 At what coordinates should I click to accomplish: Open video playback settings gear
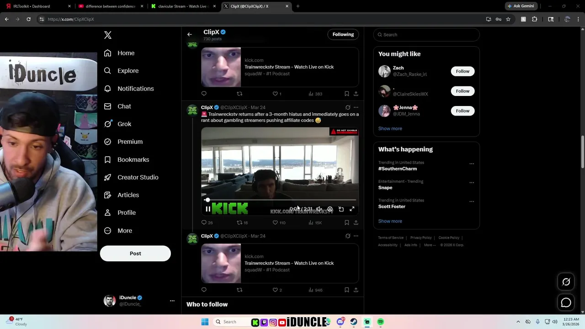tap(330, 209)
